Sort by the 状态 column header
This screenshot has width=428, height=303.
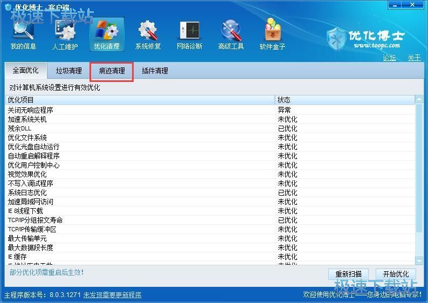point(345,100)
